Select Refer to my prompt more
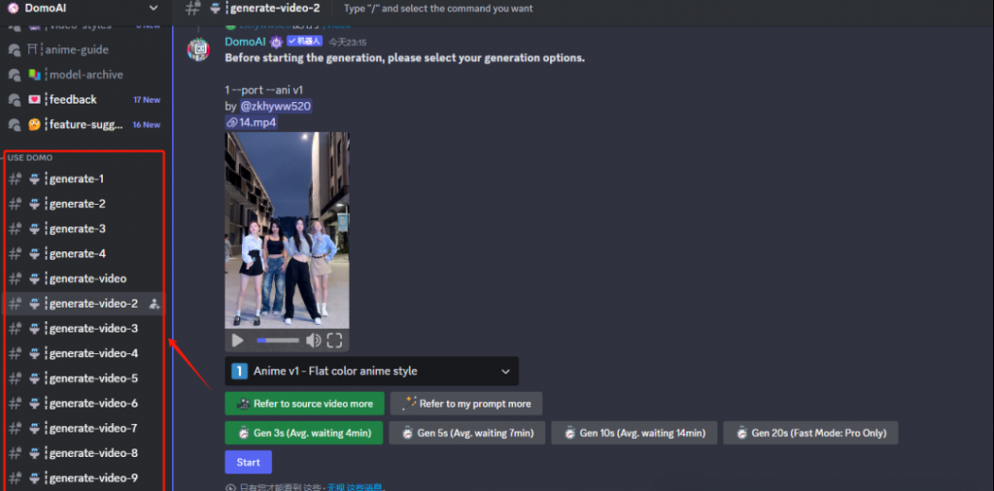 466,404
